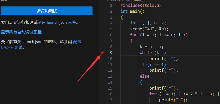This screenshot has height=104, width=220.
Task: Open the 显示所有自动调试配置 link
Action: tap(21, 32)
